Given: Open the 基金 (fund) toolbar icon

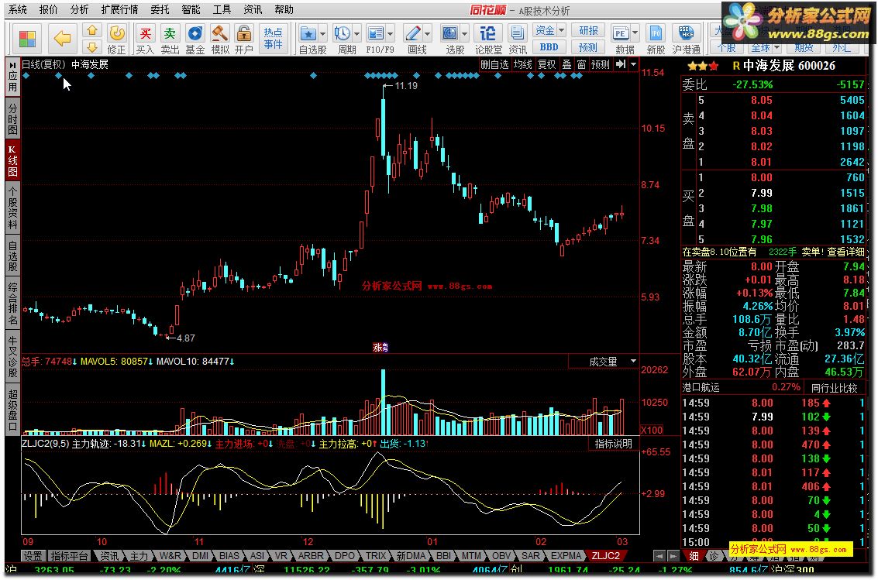Looking at the screenshot, I should (195, 38).
